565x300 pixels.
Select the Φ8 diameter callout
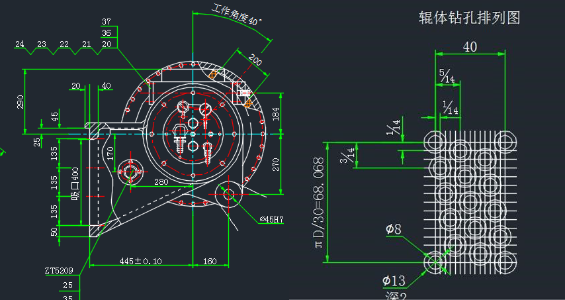[393, 229]
